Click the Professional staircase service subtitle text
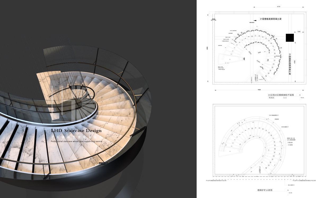The height and width of the screenshot is (198, 318). [x=77, y=141]
